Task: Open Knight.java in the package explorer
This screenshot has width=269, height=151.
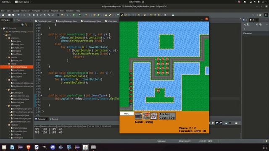Action: (x=17, y=48)
